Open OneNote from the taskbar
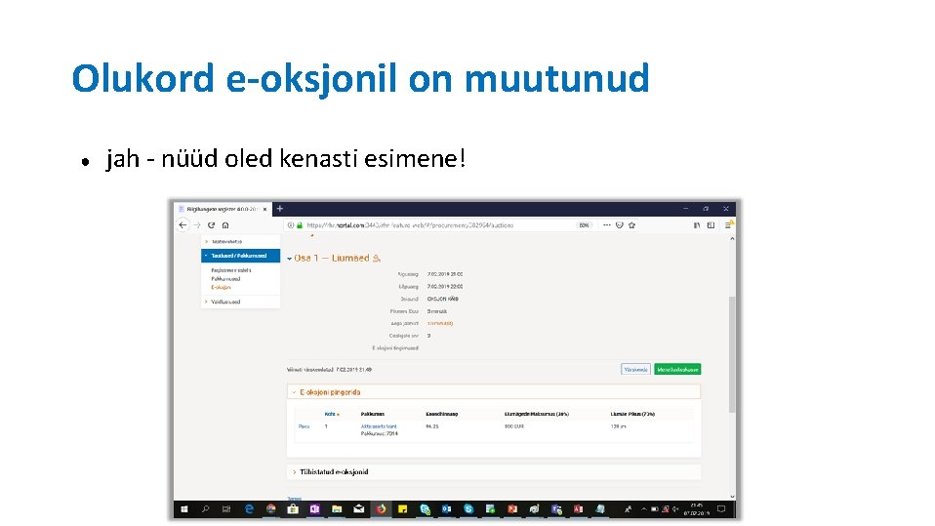 pos(315,508)
